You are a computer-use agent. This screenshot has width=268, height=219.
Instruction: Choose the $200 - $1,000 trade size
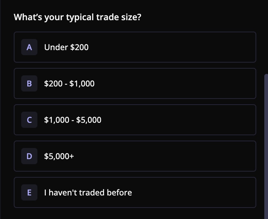click(135, 83)
